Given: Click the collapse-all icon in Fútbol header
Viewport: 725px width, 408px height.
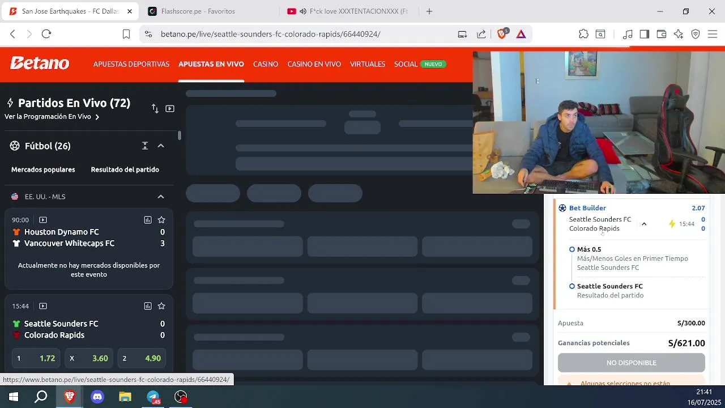Looking at the screenshot, I should [145, 146].
